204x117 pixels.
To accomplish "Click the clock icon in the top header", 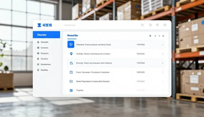I will click(x=150, y=25).
